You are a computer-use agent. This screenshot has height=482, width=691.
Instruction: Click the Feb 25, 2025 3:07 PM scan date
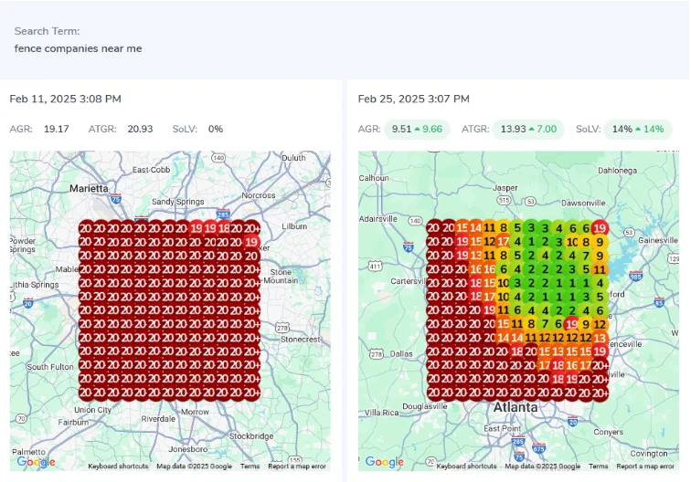pyautogui.click(x=413, y=99)
